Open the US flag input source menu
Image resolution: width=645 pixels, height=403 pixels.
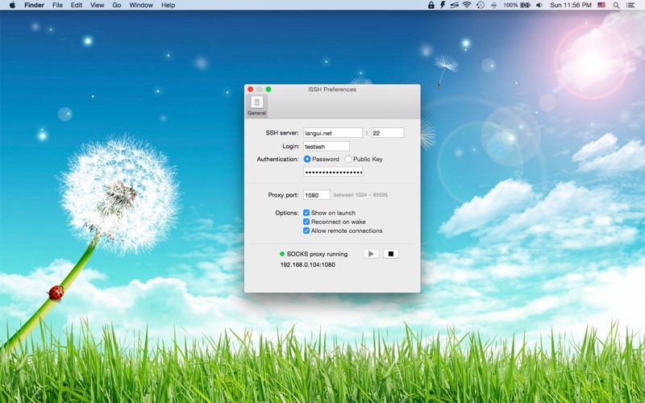click(601, 5)
